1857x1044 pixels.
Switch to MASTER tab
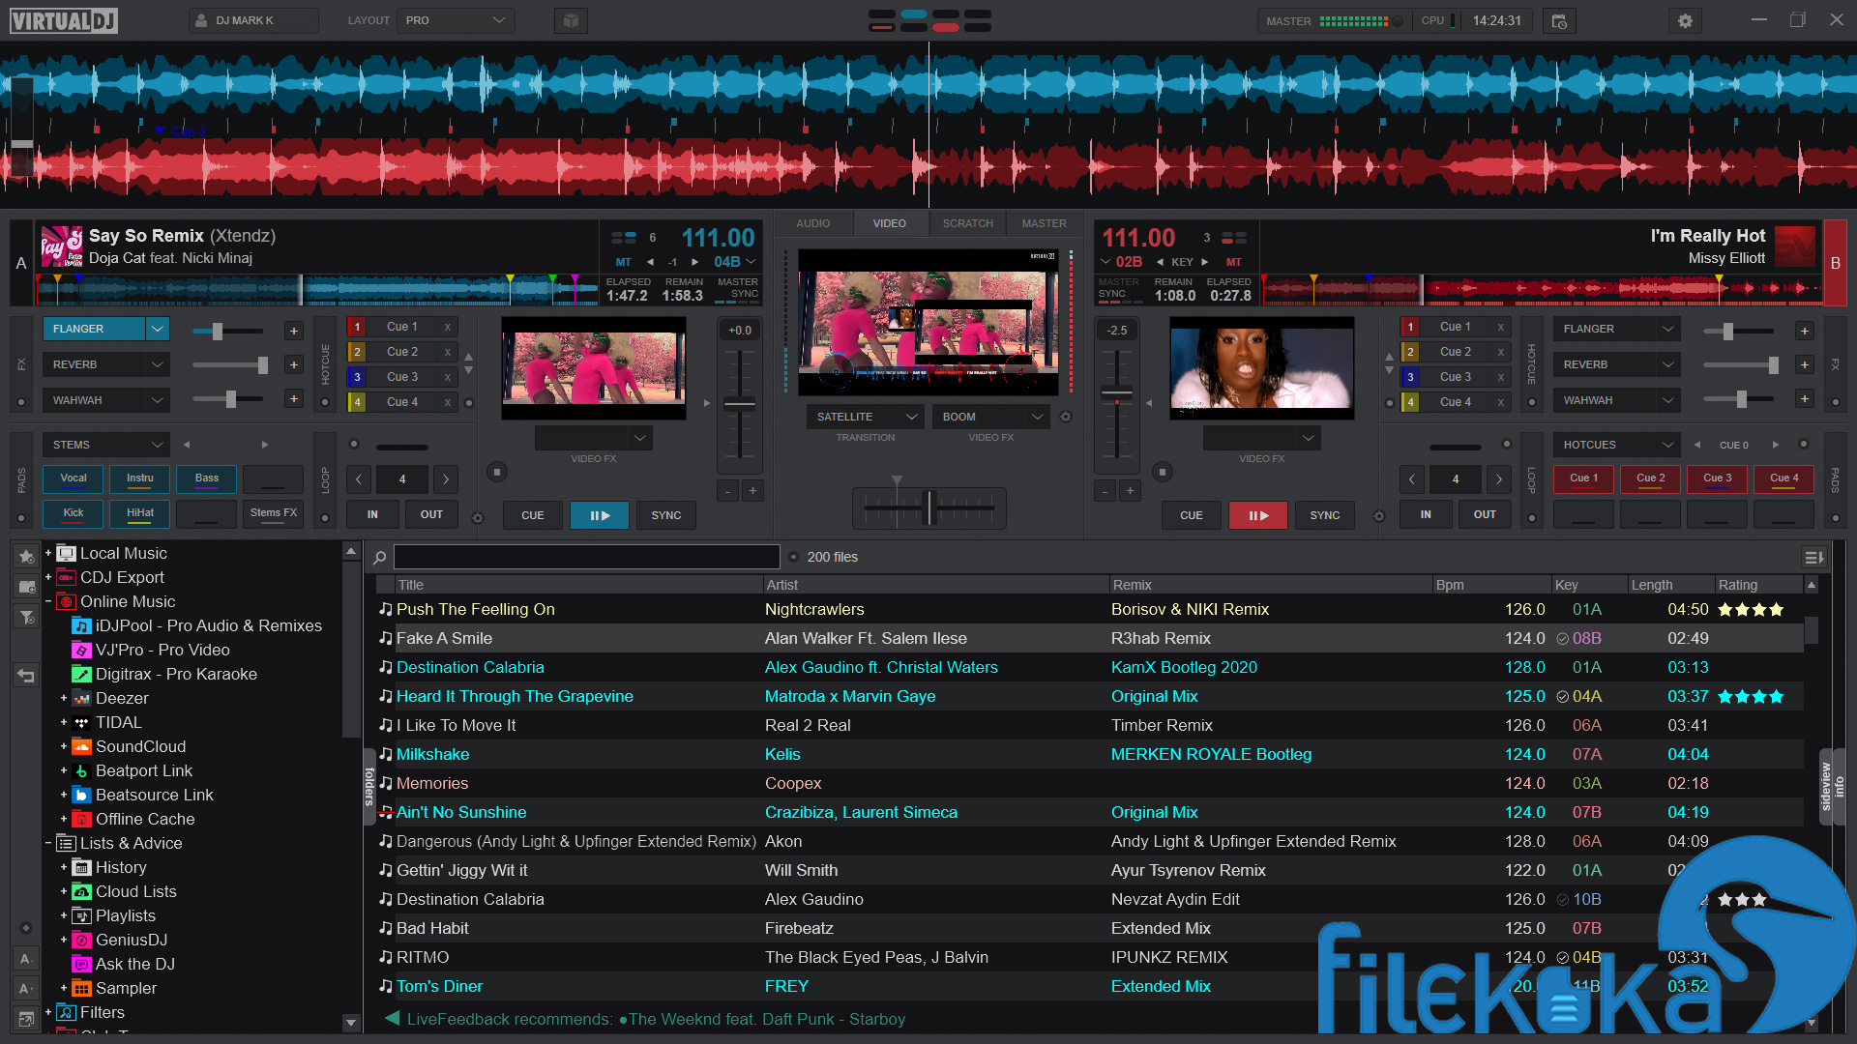[x=1045, y=223]
